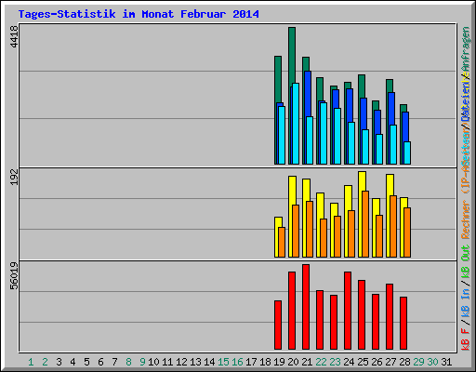Click the blue files bar for day 27
The width and height of the screenshot is (476, 372).
click(x=391, y=109)
